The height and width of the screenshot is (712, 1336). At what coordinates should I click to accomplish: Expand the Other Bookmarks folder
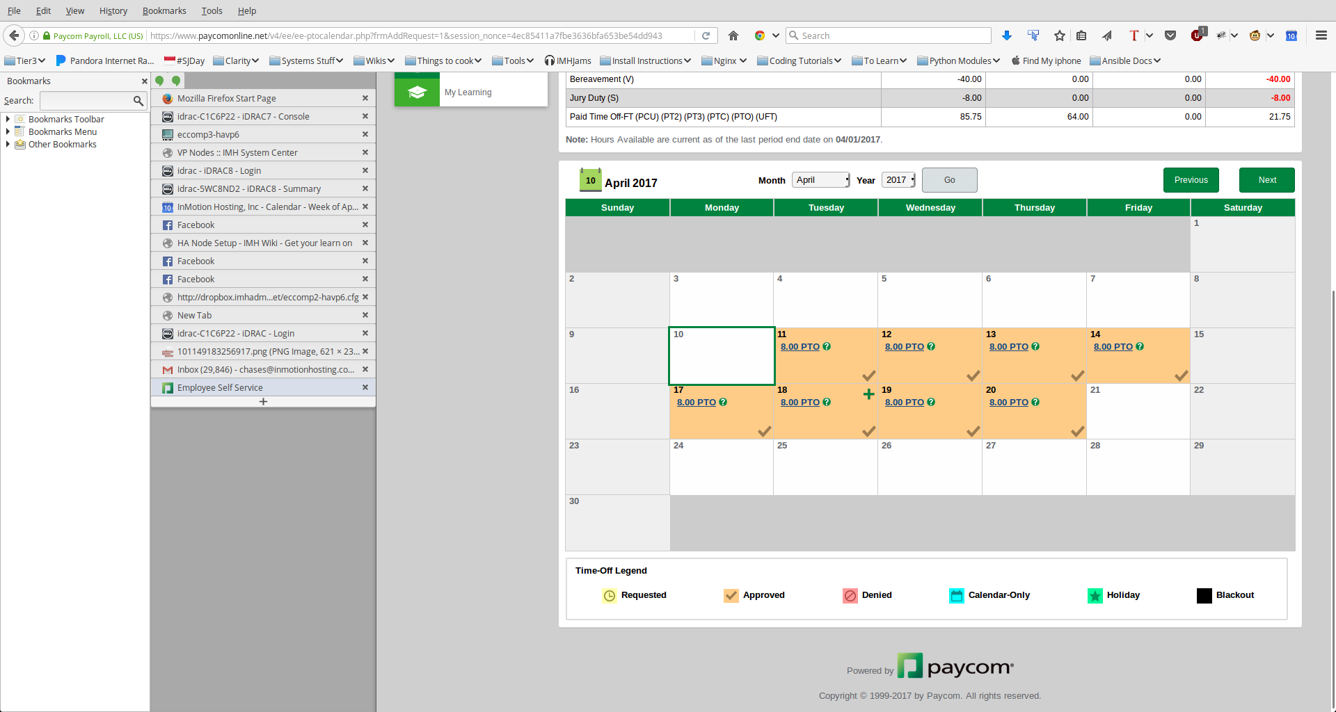8,144
